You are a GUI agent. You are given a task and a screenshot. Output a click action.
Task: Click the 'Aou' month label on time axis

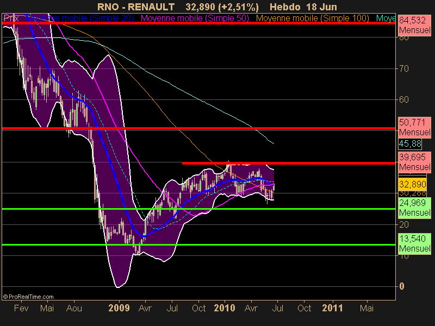[74, 308]
